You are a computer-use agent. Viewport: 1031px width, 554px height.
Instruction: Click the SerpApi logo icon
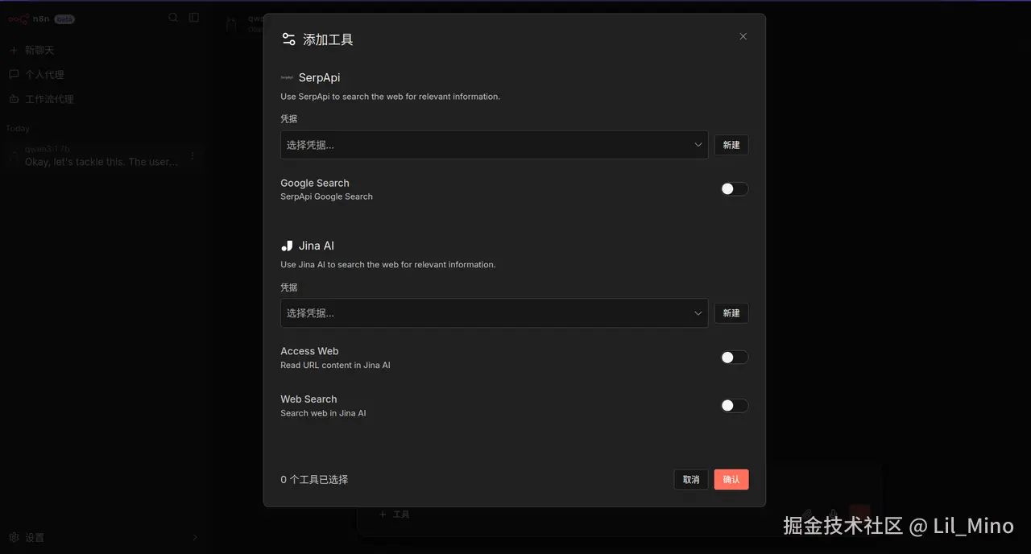tap(287, 78)
